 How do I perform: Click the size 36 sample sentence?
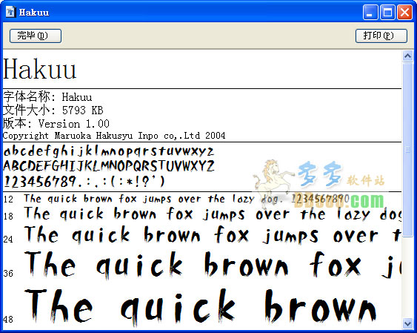coord(213,265)
